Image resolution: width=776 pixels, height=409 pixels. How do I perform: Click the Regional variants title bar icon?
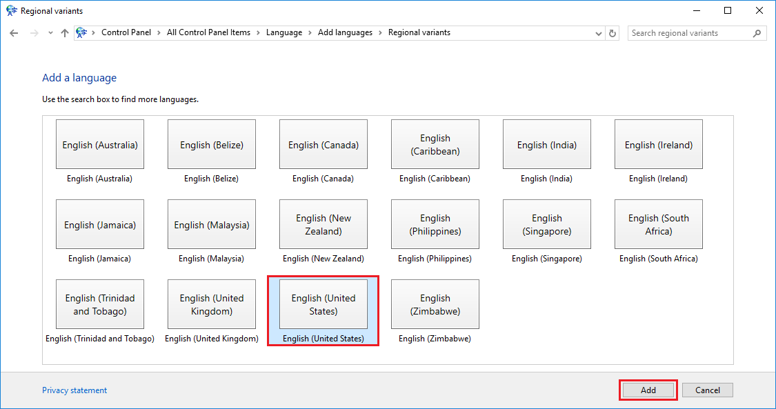[x=10, y=10]
